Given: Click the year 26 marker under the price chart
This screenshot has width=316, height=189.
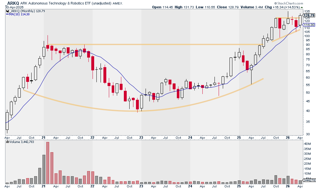Looking at the screenshot, I should coord(288,138).
